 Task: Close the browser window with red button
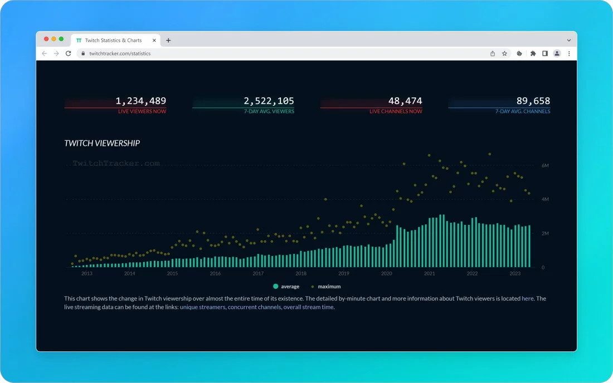[x=46, y=39]
